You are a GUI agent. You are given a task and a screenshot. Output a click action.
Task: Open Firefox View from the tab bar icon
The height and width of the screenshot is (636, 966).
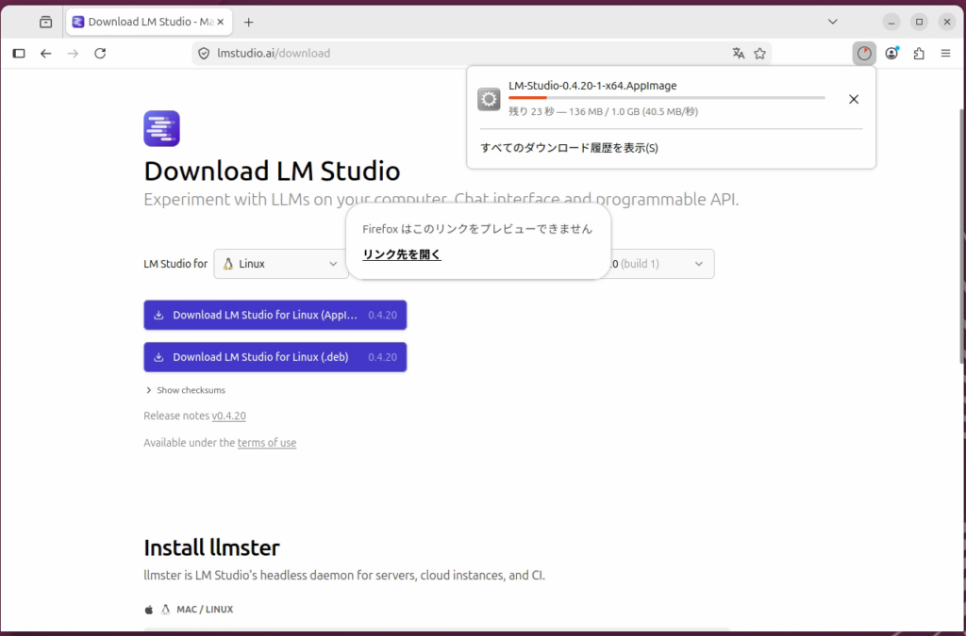[45, 23]
